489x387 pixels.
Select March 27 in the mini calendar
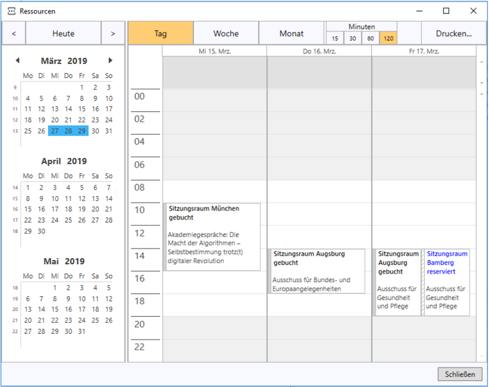click(x=55, y=131)
